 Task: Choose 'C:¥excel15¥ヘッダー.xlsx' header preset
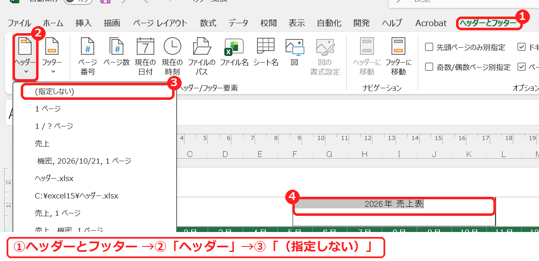pos(95,196)
